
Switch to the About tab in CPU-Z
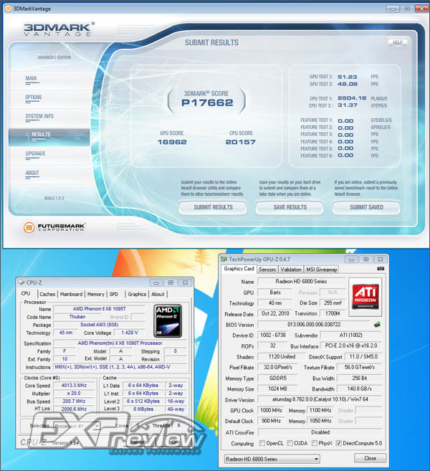click(x=158, y=294)
